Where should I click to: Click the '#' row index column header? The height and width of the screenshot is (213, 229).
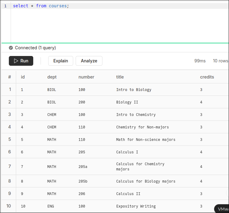(9, 77)
